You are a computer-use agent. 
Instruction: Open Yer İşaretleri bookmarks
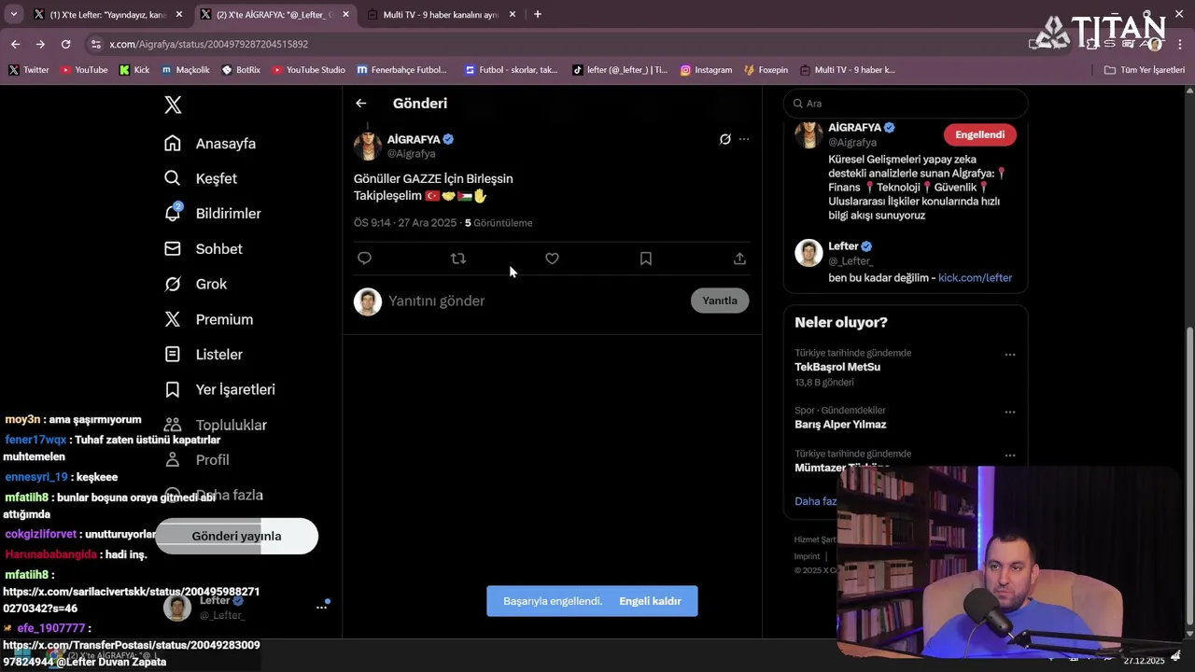[220, 389]
